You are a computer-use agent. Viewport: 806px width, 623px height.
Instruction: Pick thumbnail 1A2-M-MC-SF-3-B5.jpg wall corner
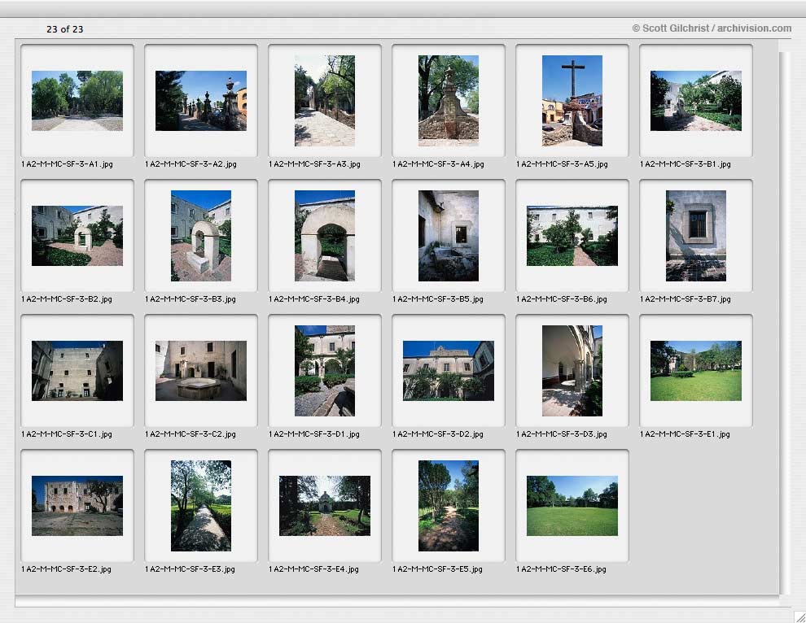449,236
